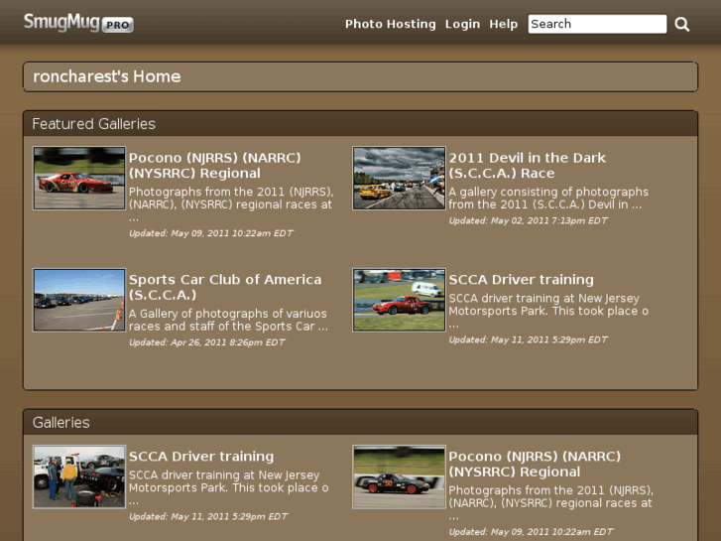This screenshot has height=541, width=721.
Task: Click the magnifying glass search icon
Action: click(x=682, y=24)
